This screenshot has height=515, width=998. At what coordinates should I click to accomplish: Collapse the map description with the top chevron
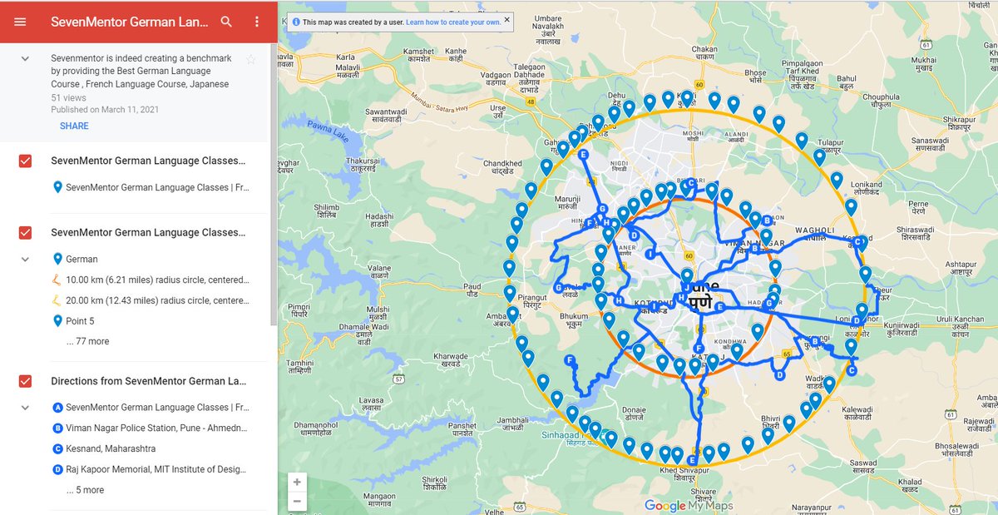point(25,59)
